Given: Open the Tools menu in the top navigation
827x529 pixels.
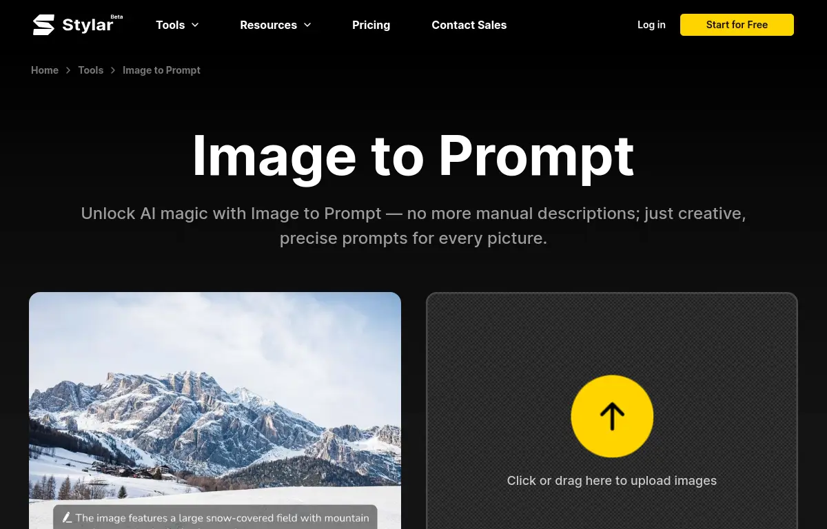Looking at the screenshot, I should pos(177,25).
